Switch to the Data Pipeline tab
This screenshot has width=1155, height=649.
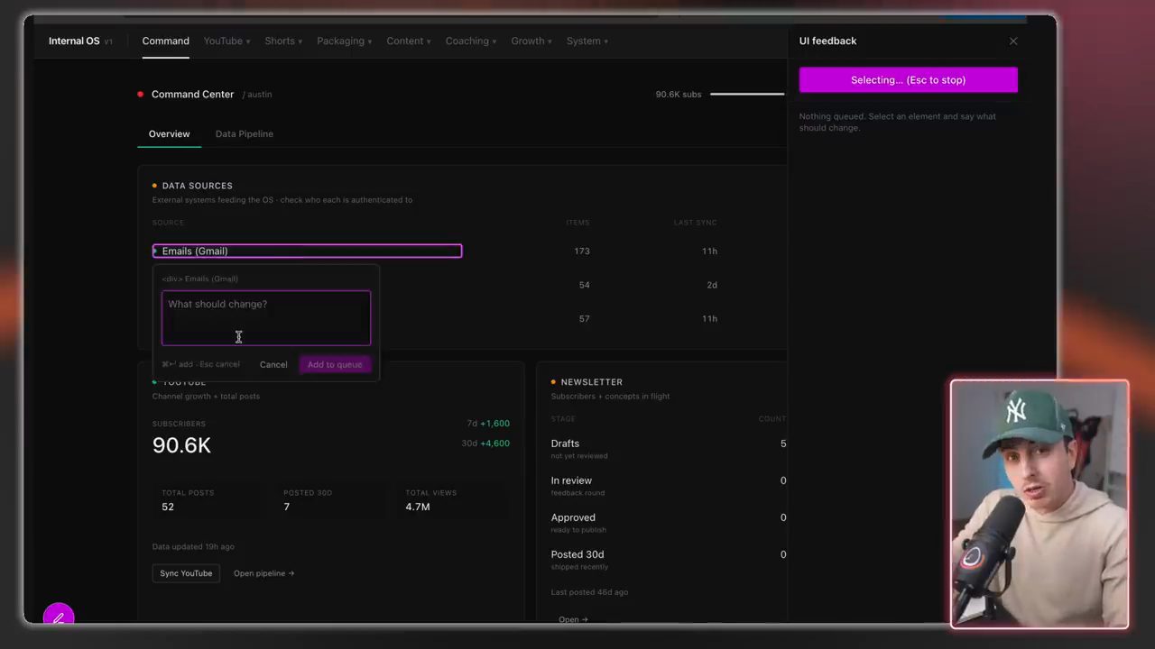coord(244,134)
